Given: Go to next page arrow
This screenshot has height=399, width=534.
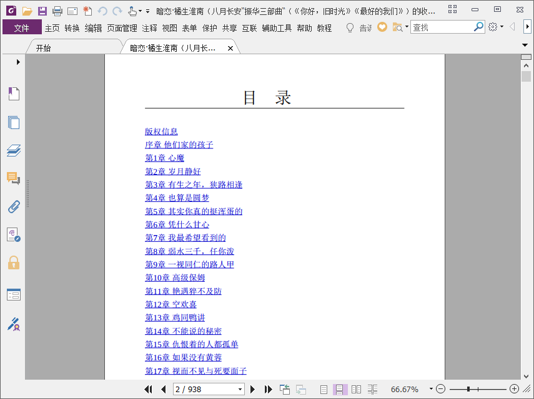Looking at the screenshot, I should click(252, 389).
